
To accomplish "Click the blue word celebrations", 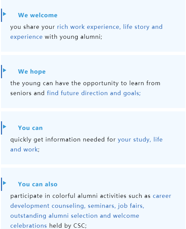I will point(29,226).
